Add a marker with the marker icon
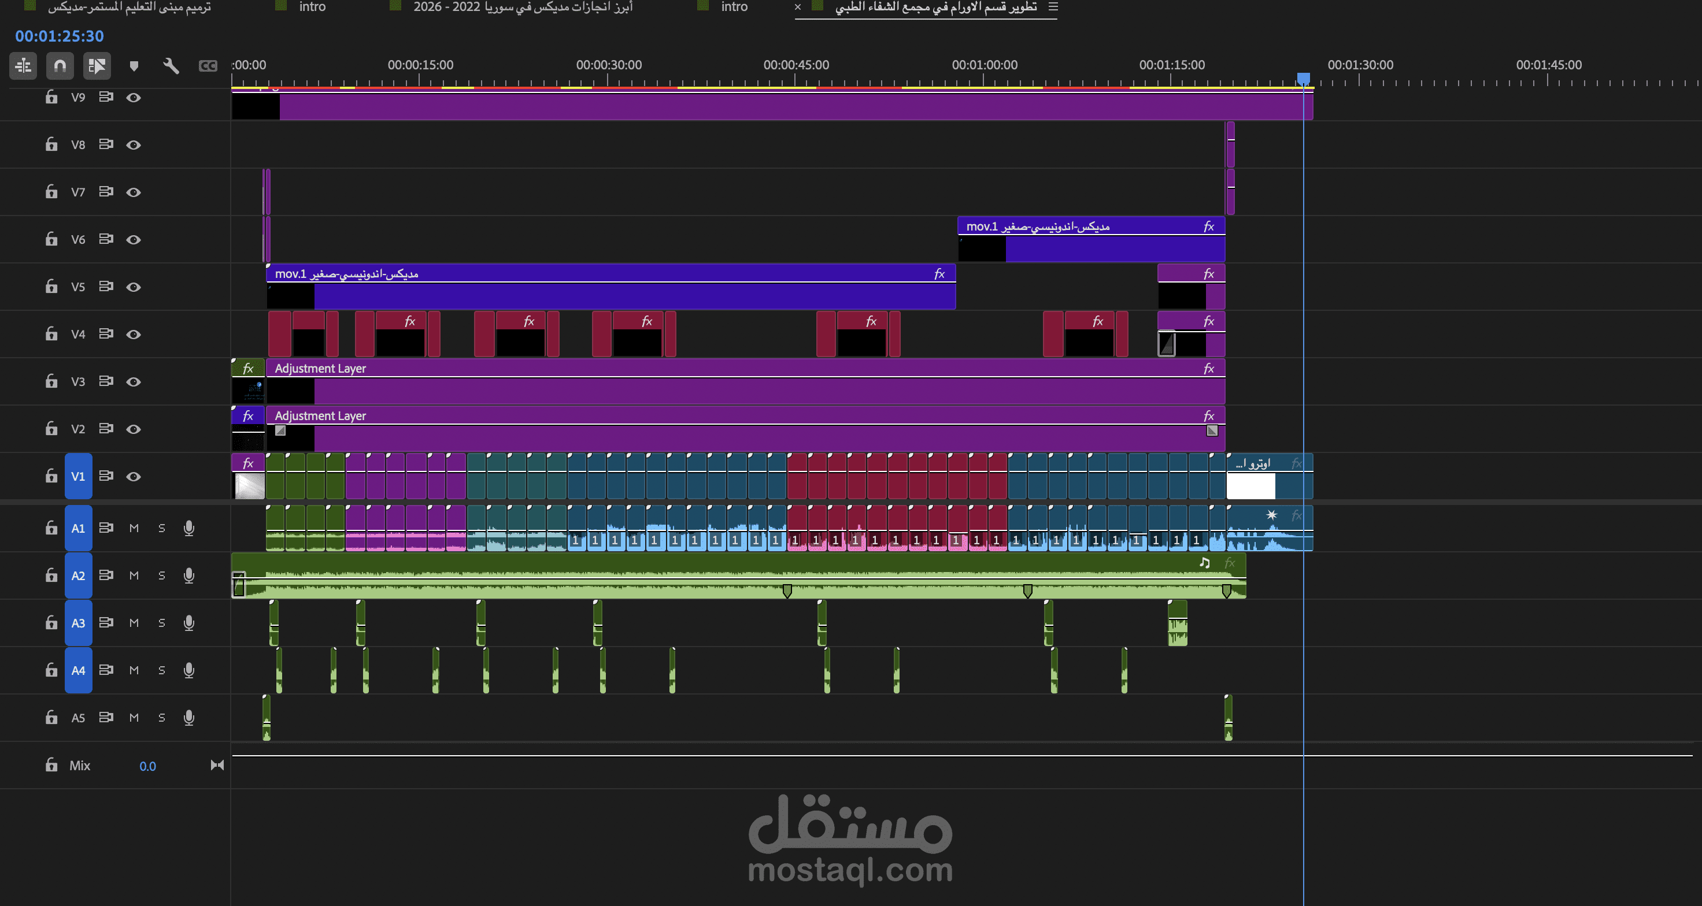This screenshot has width=1702, height=906. pyautogui.click(x=134, y=66)
